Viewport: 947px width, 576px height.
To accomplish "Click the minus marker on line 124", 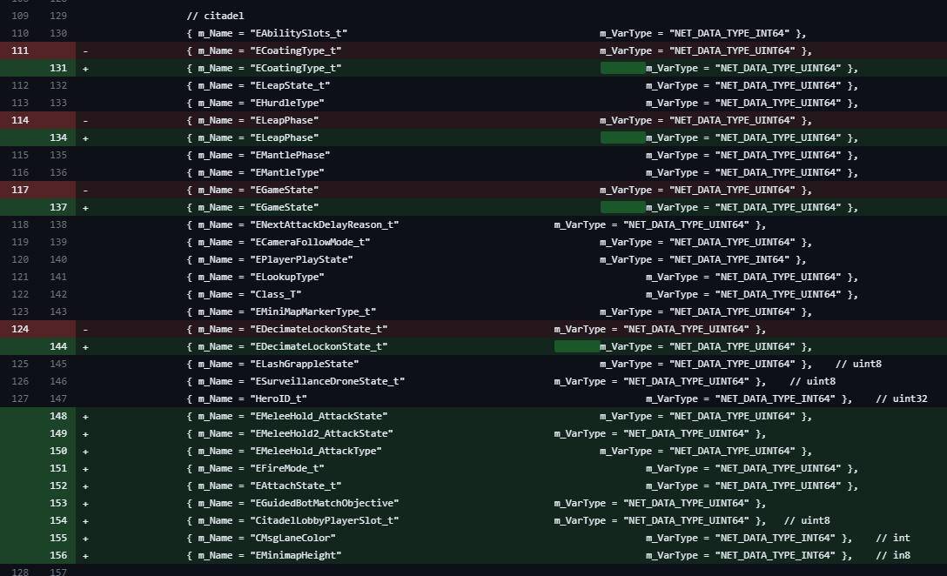I will (85, 329).
